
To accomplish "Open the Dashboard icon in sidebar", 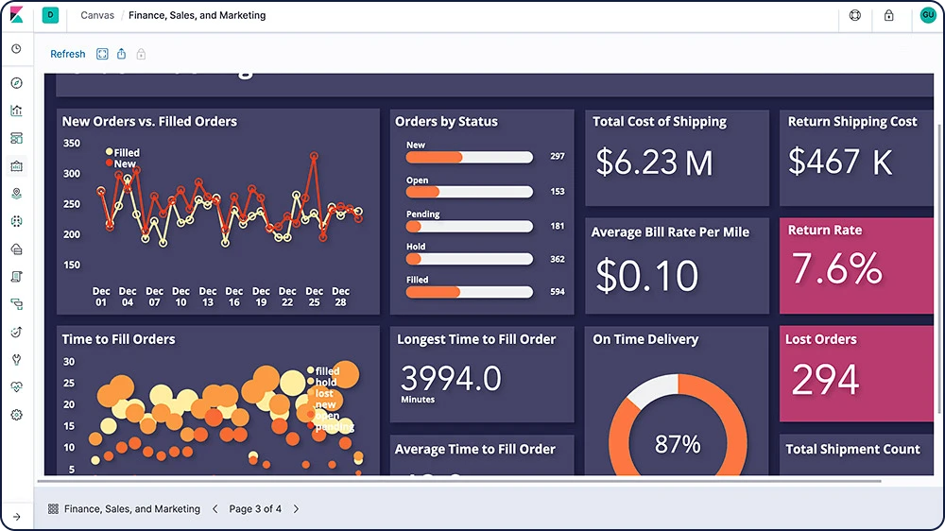I will click(x=17, y=138).
